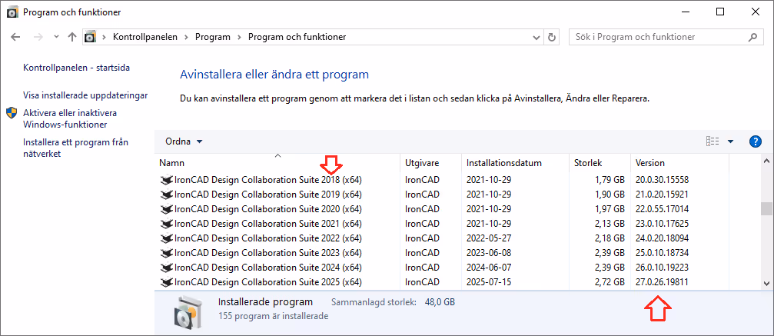The width and height of the screenshot is (774, 336).
Task: Click install date 2023-06-08 cell
Action: point(489,254)
